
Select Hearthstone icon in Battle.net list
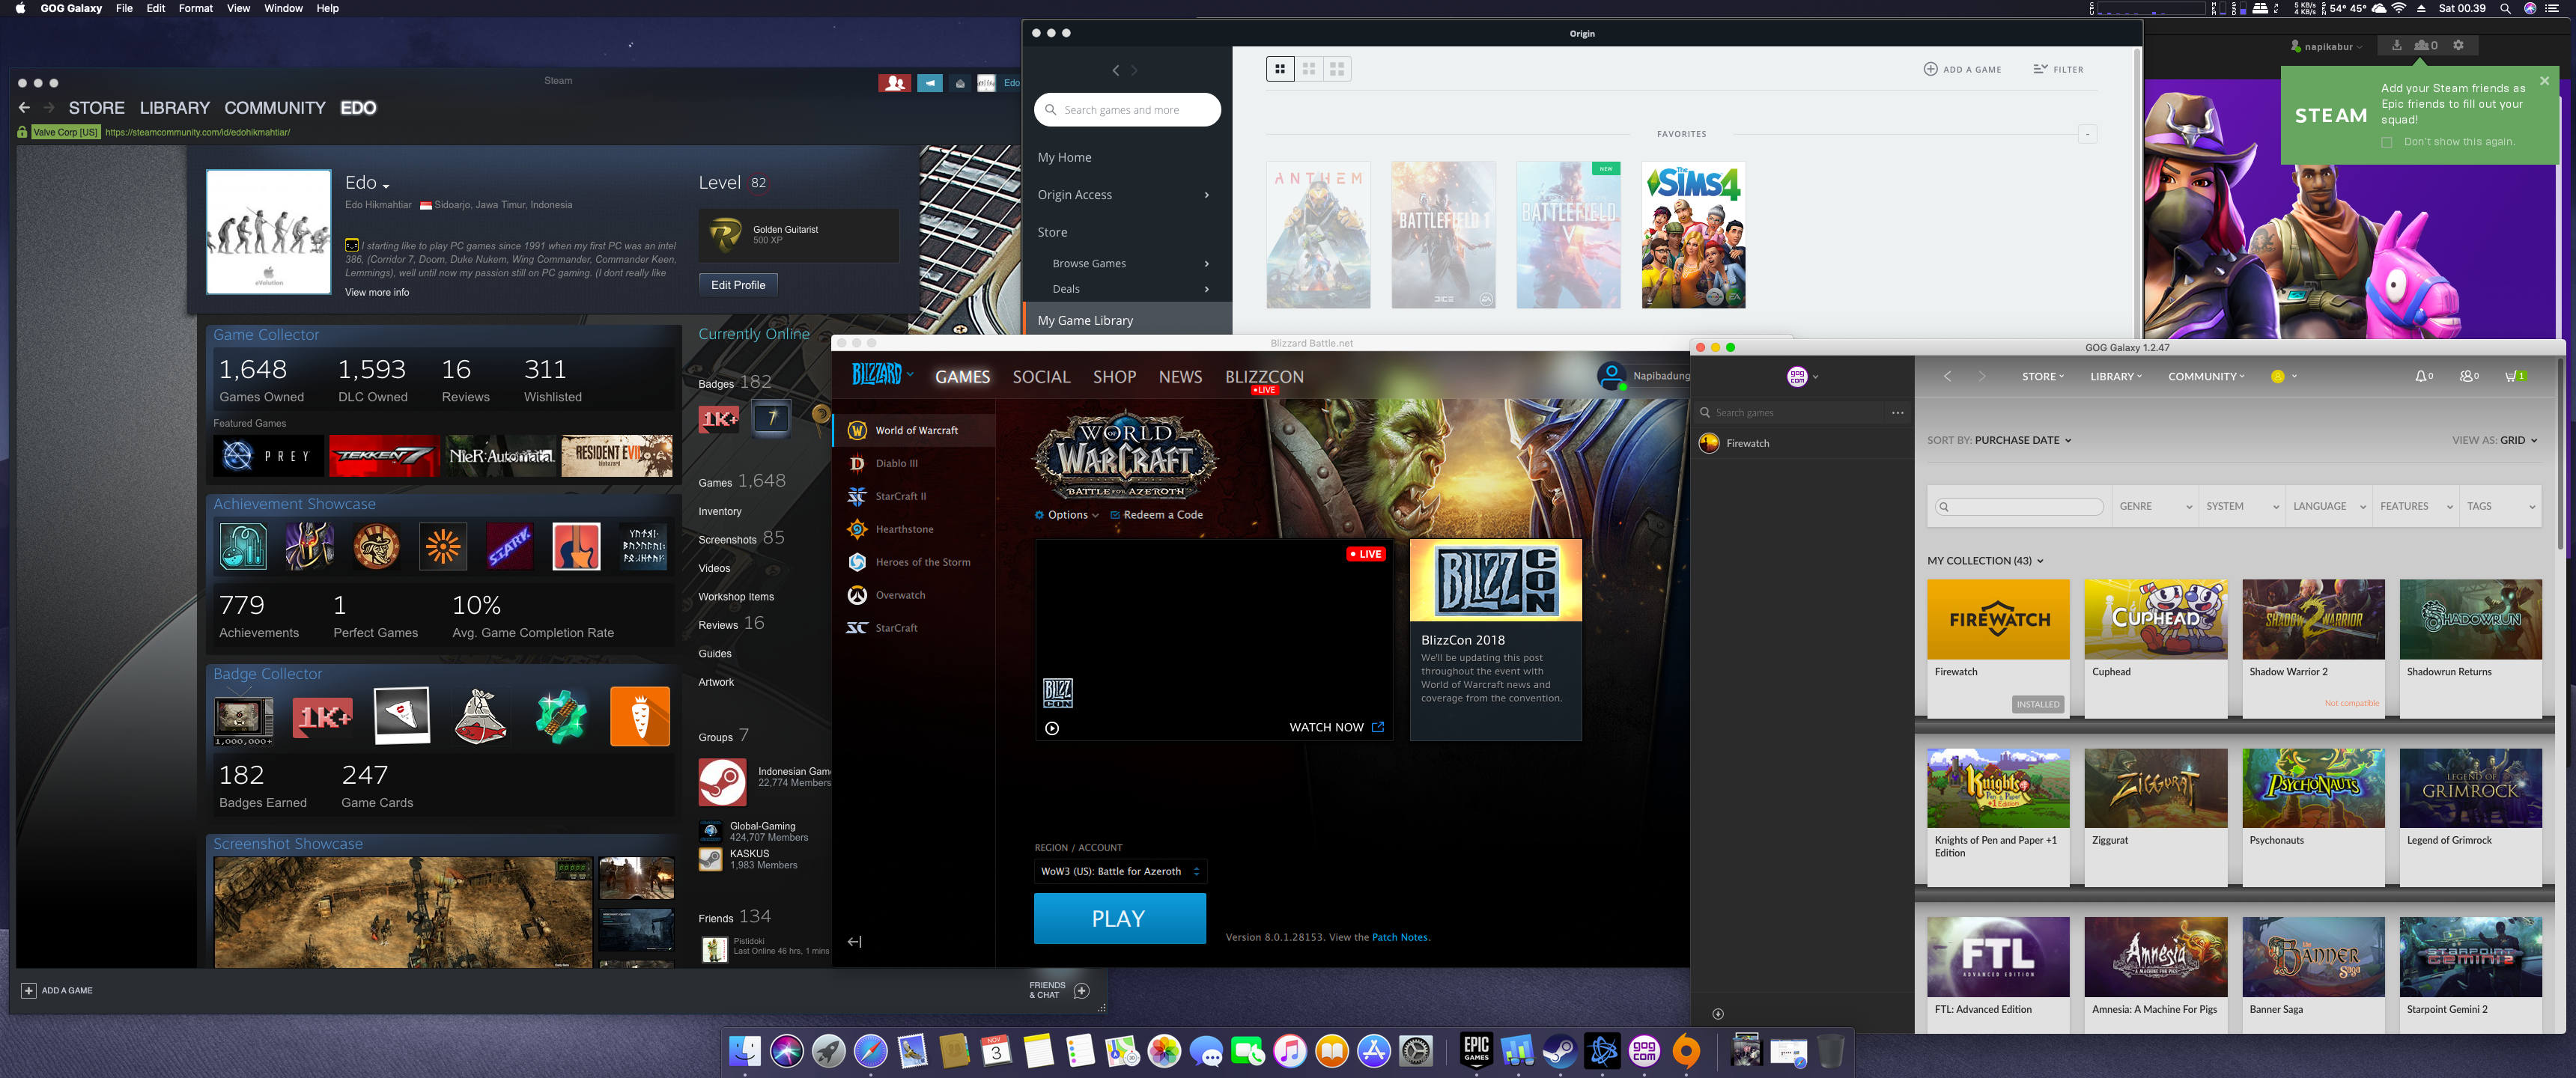pyautogui.click(x=857, y=529)
